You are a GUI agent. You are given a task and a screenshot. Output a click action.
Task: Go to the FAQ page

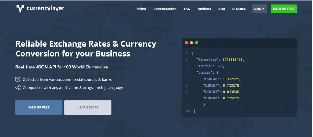coord(187,9)
